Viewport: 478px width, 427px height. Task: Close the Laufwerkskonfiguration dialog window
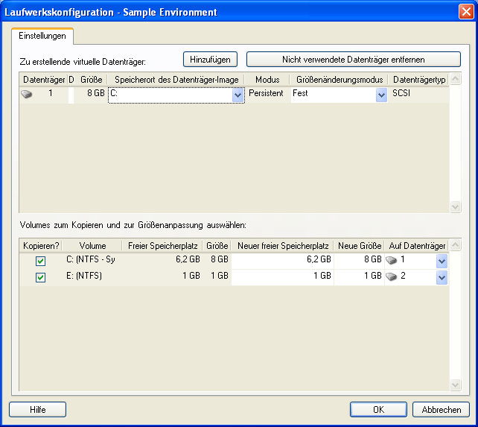point(465,12)
